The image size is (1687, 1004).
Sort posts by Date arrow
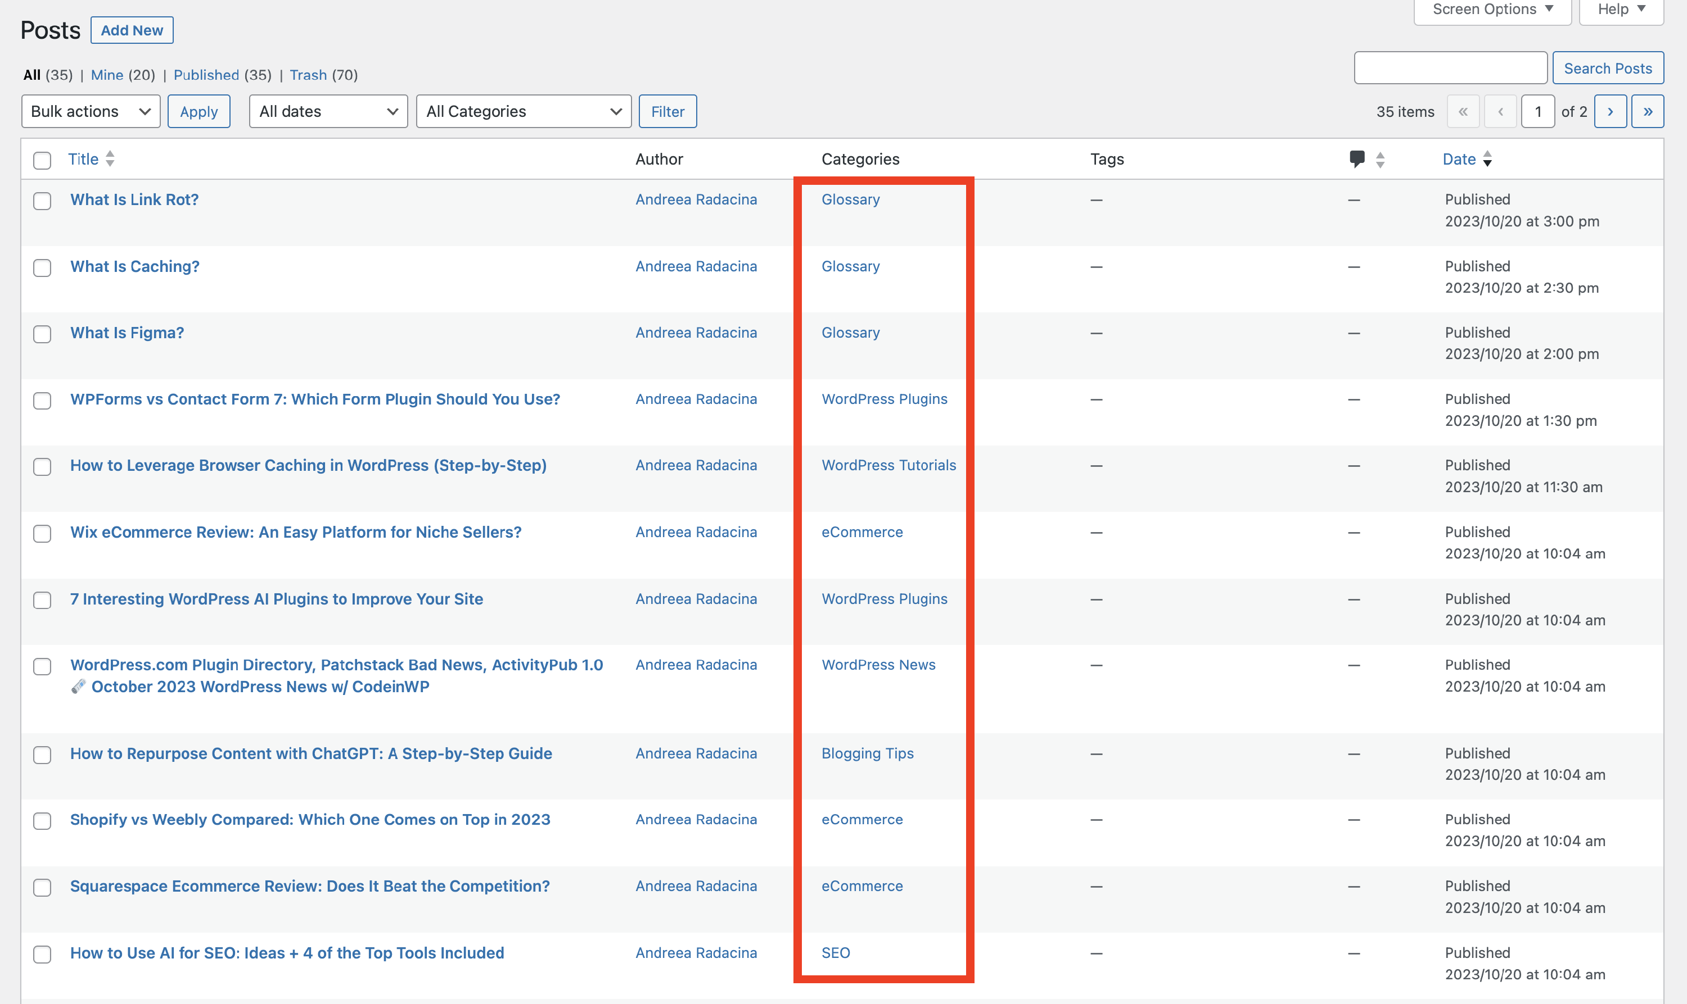[1487, 159]
